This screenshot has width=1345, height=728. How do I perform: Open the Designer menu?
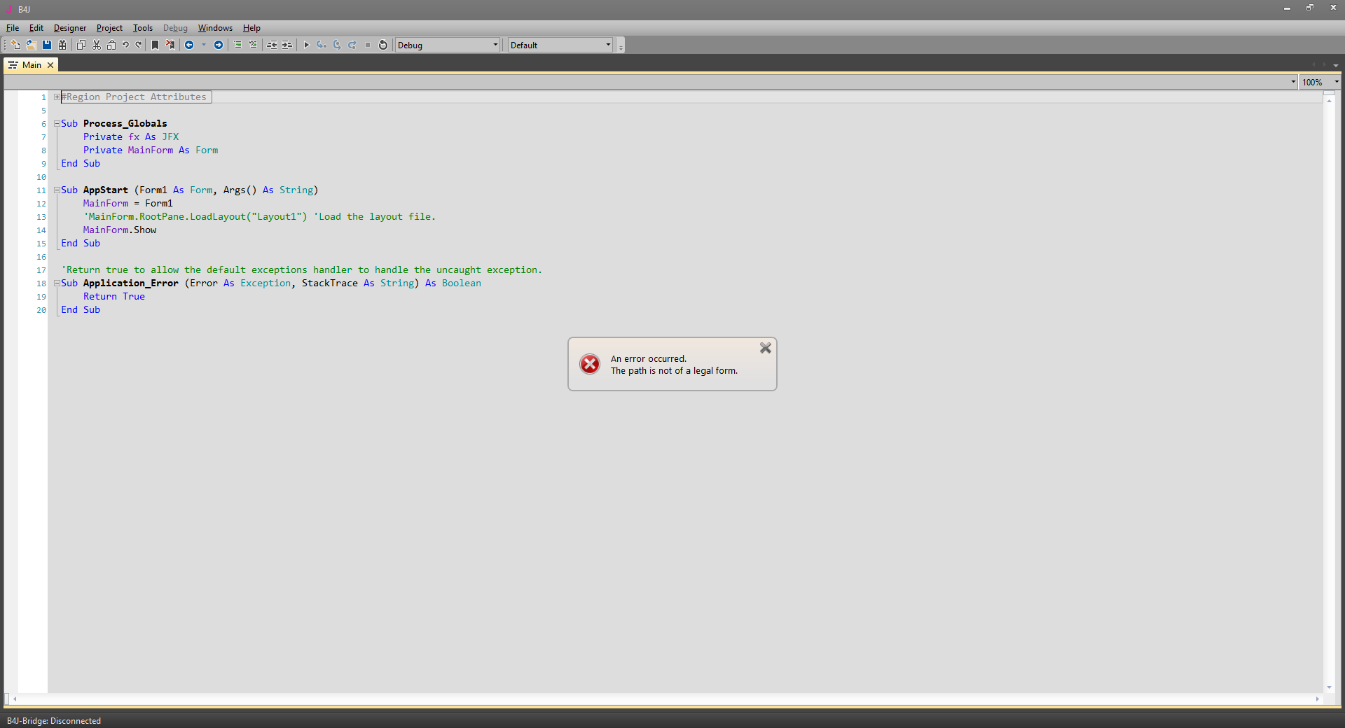pos(70,28)
